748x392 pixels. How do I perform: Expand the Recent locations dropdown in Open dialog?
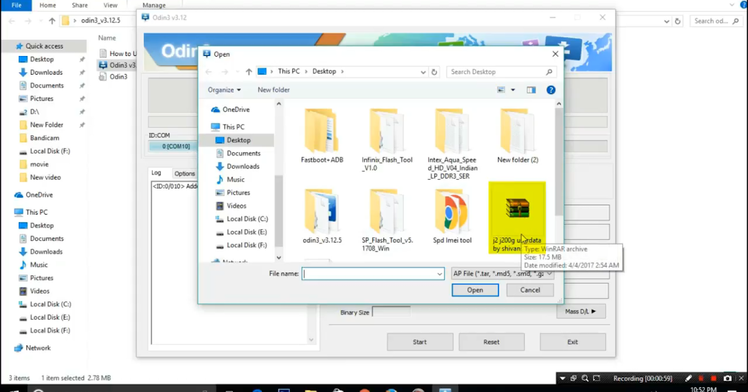[238, 72]
